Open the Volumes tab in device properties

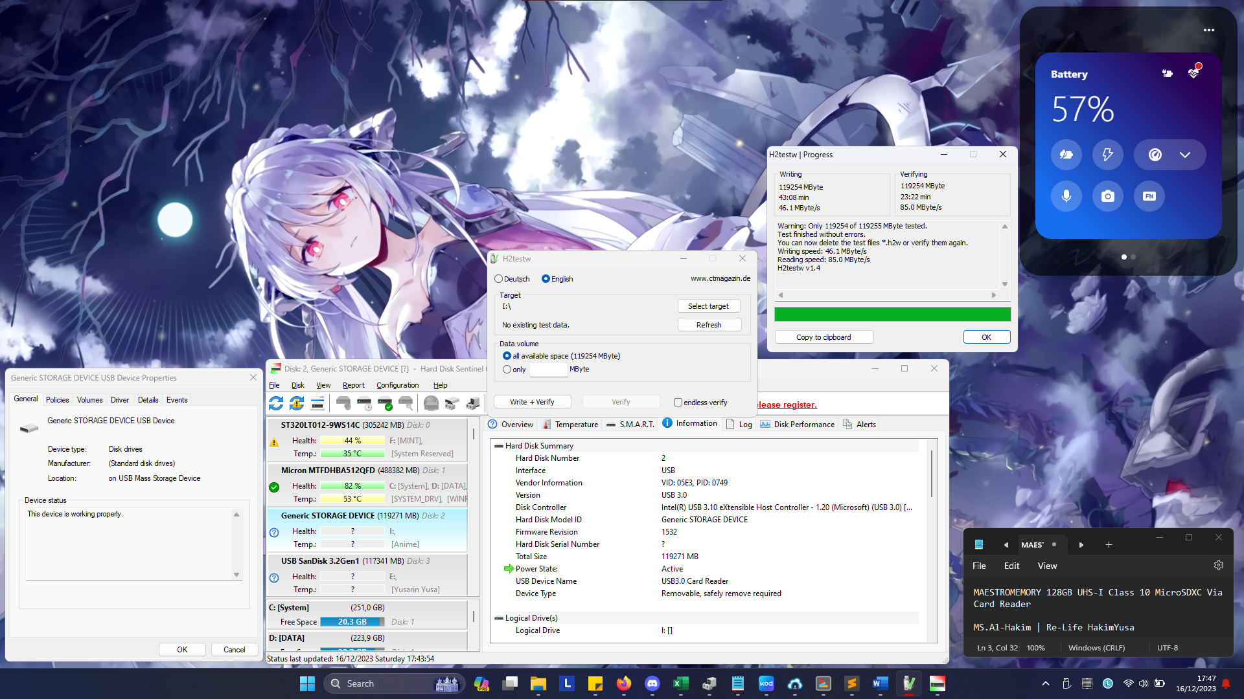coord(89,400)
